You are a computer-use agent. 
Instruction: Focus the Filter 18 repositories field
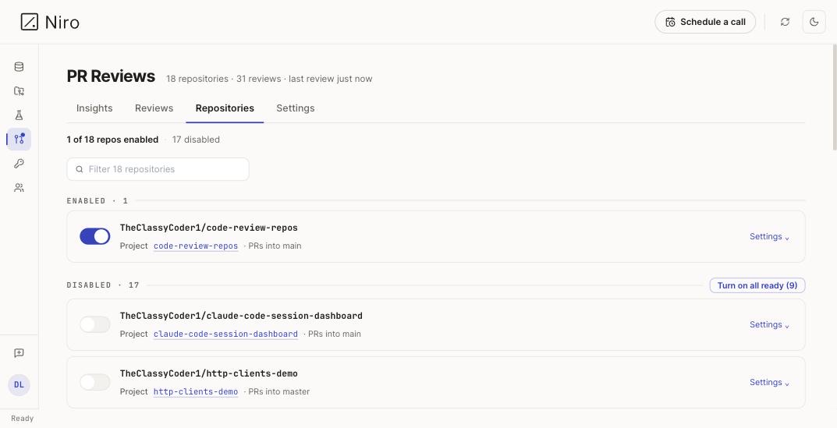(x=158, y=169)
